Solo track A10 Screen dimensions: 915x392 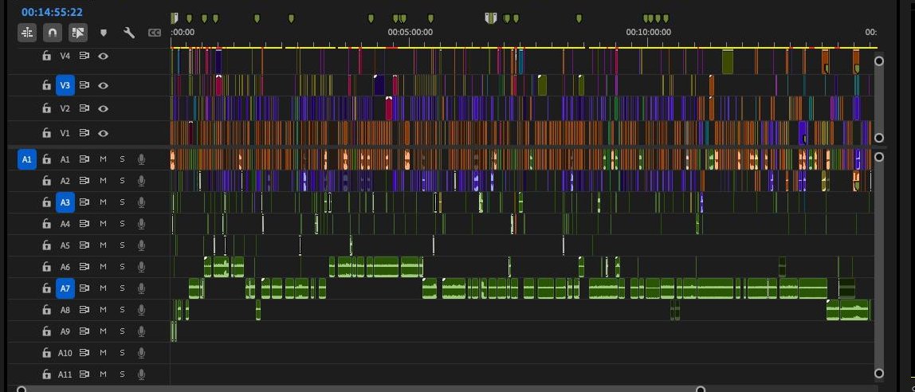(122, 352)
